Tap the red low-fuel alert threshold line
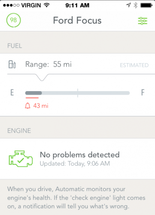155x215 pixels. (32, 98)
